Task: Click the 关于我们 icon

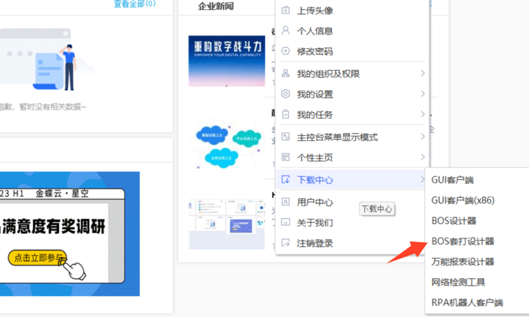Action: coord(285,222)
